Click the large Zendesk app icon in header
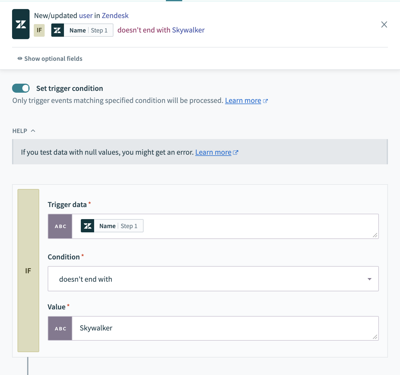Screen dimensions: 400x375 click(x=21, y=24)
